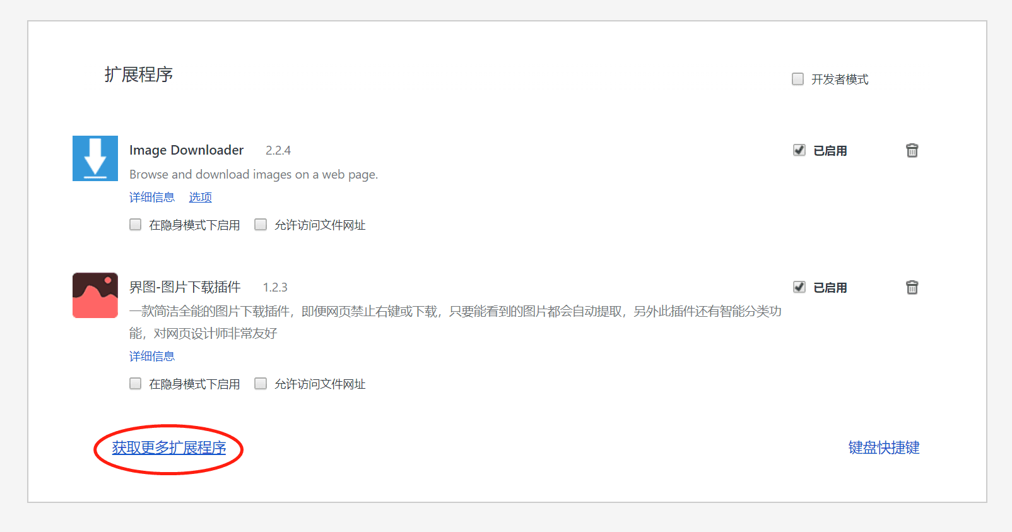Check 允许访问文件网址 for 界图 plugin
1012x532 pixels.
pos(261,384)
